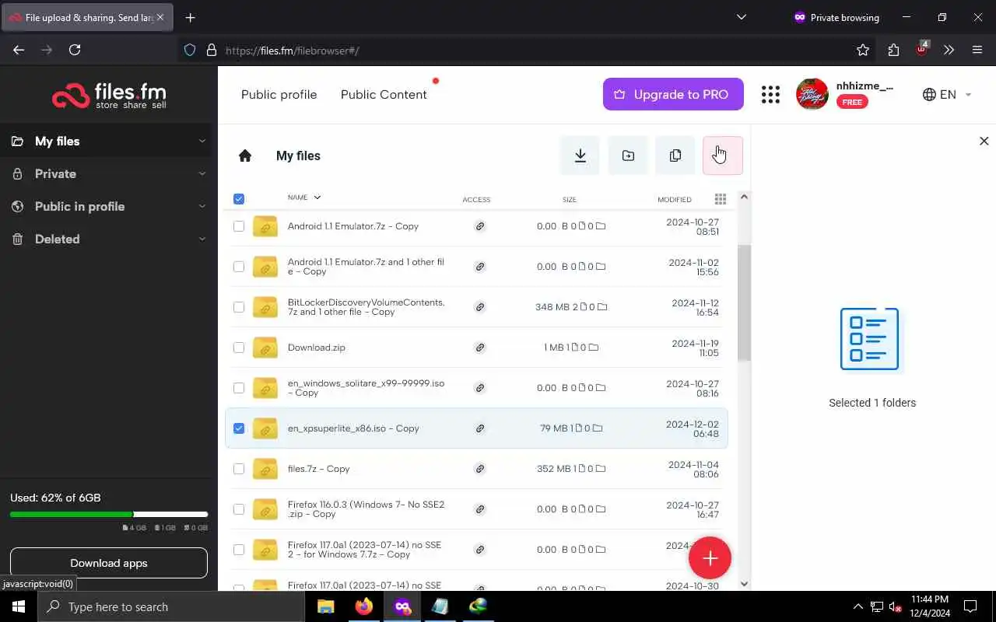Click link icon for BitLockerDiscoveryVolumeContents row
Viewport: 996px width, 622px height.
[480, 307]
